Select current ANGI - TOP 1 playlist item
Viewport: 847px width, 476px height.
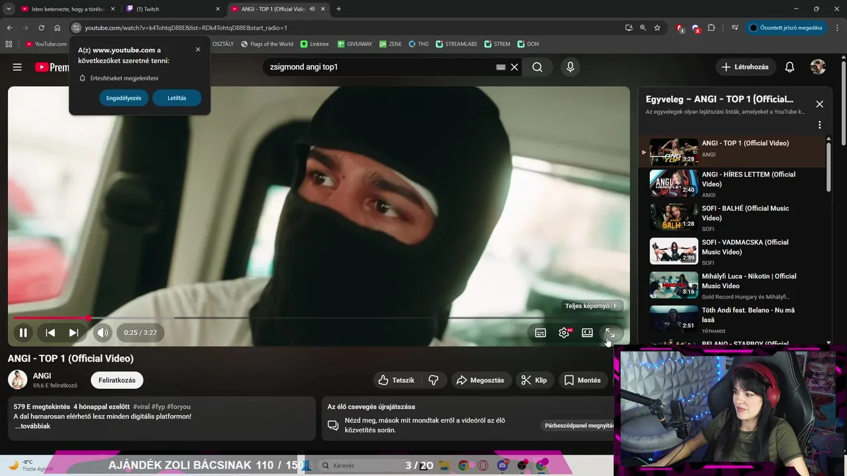coord(733,151)
